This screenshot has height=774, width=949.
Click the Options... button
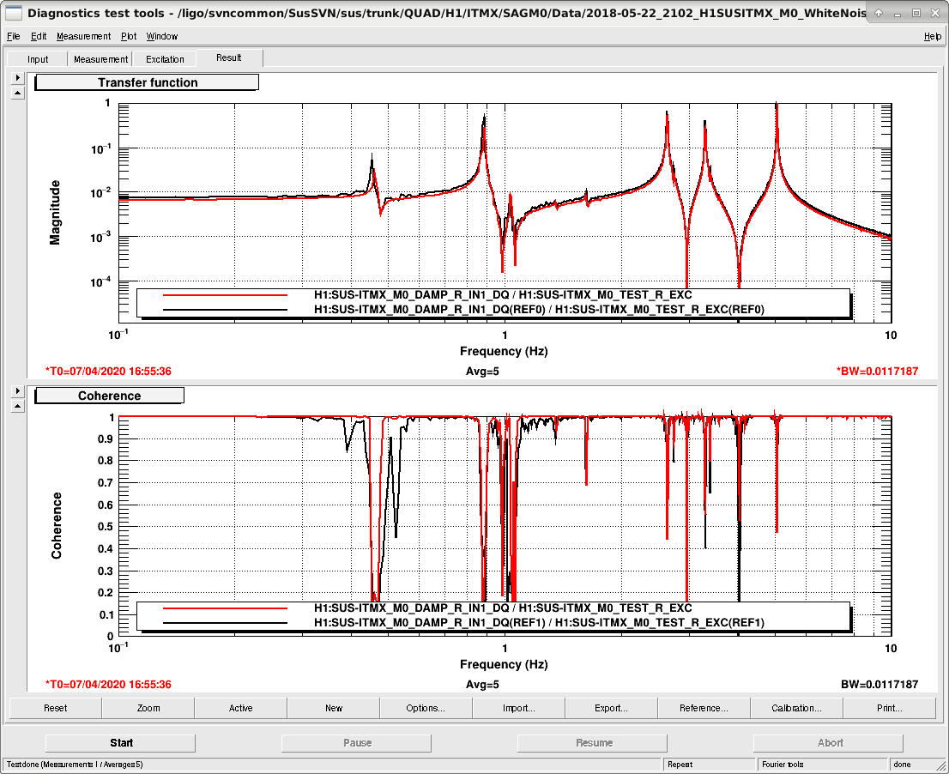pyautogui.click(x=426, y=708)
